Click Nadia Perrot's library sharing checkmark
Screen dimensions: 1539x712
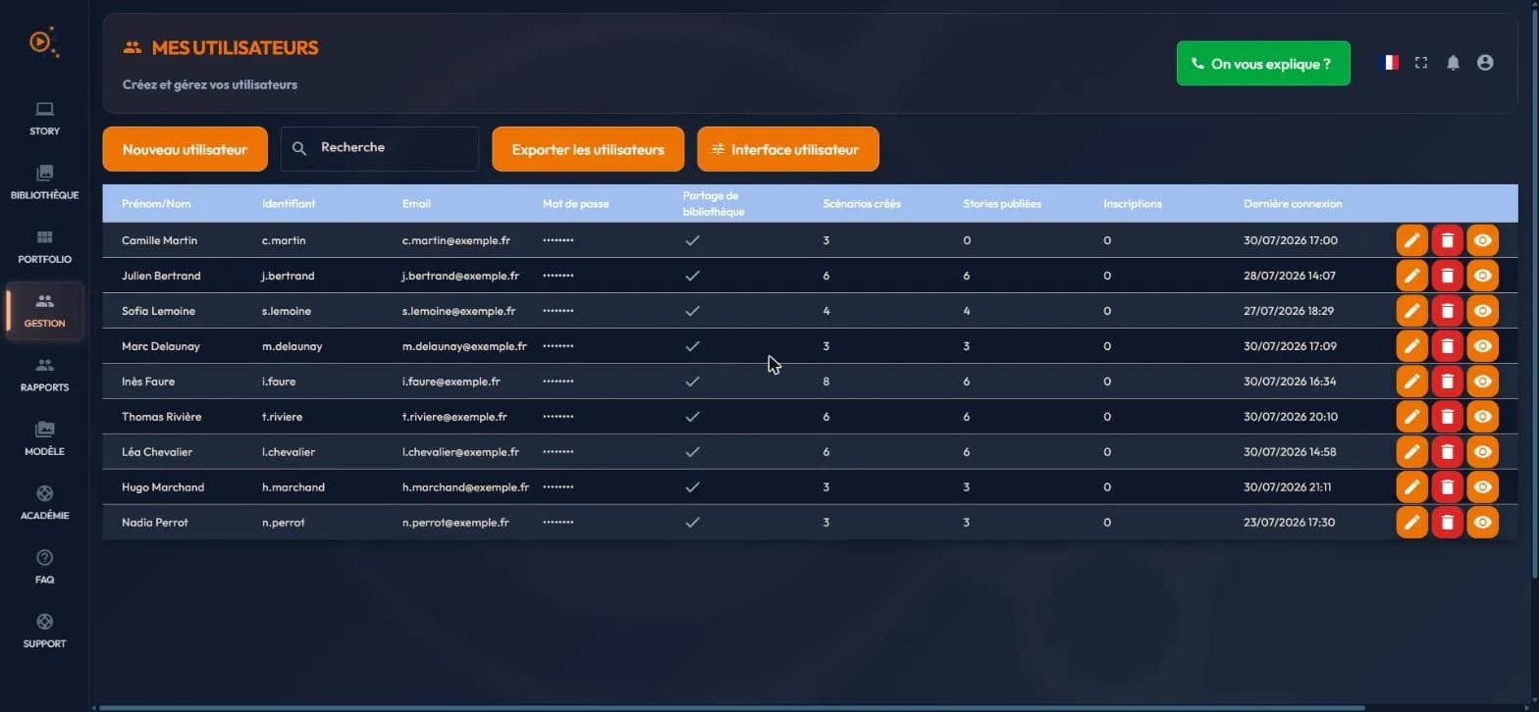[692, 523]
